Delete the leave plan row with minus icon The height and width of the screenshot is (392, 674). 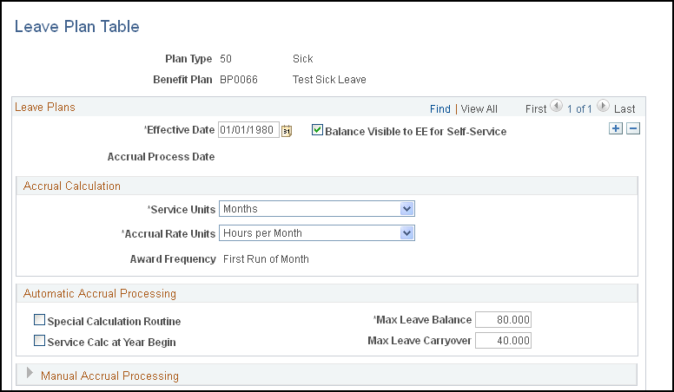tap(633, 128)
